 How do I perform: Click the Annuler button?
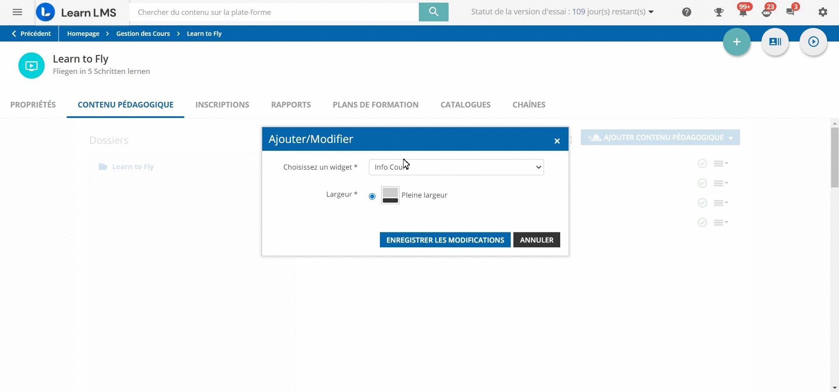click(x=537, y=240)
